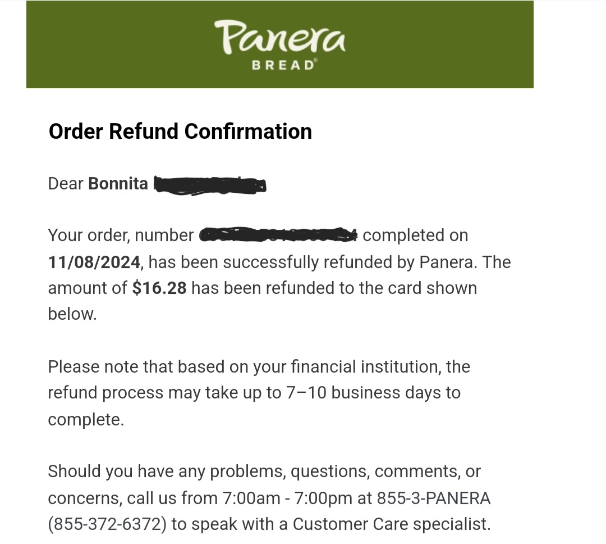Click the scribbled-out last name
Image resolution: width=606 pixels, height=544 pixels.
pos(210,185)
